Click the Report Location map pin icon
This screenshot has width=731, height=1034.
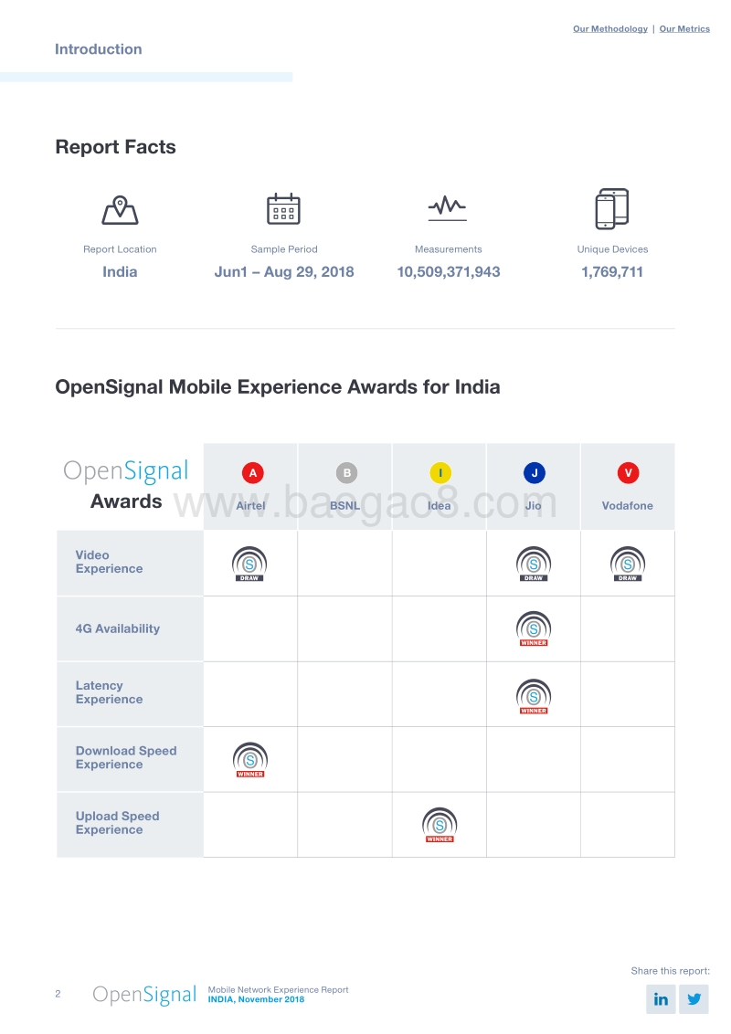[120, 210]
